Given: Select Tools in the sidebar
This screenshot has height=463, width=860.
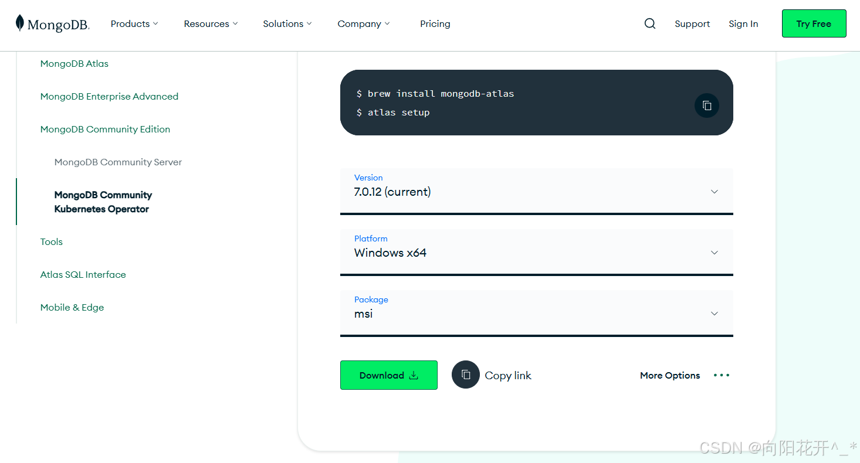Looking at the screenshot, I should point(52,241).
